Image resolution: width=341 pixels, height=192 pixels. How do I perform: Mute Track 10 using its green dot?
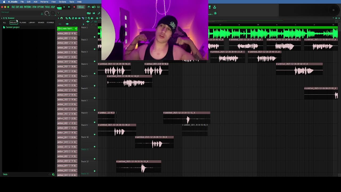point(95,147)
